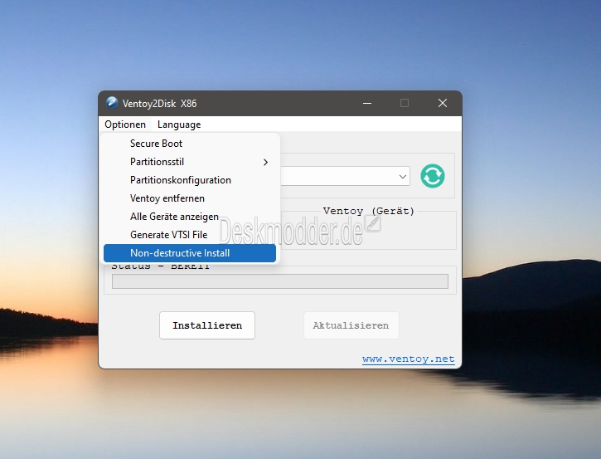Close the Ventoy2Disk window

click(x=443, y=103)
